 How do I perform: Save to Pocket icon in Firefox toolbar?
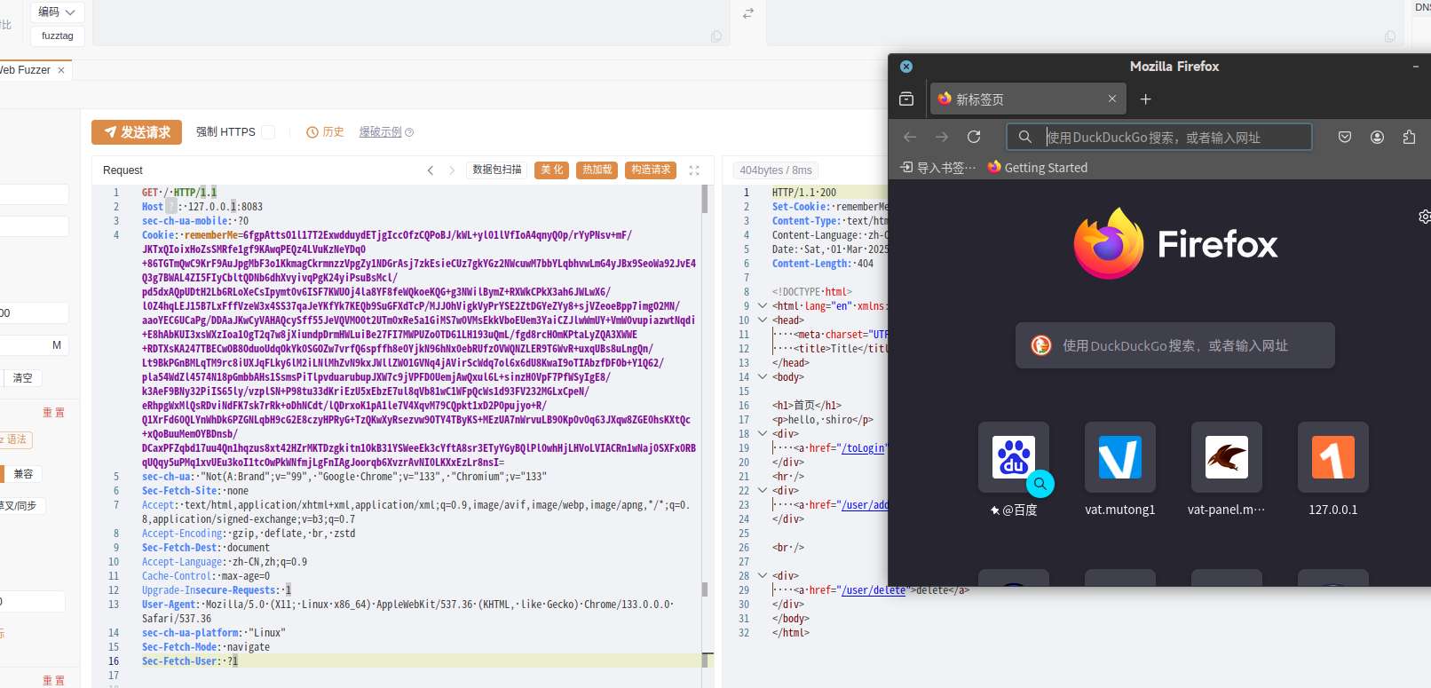tap(1345, 137)
